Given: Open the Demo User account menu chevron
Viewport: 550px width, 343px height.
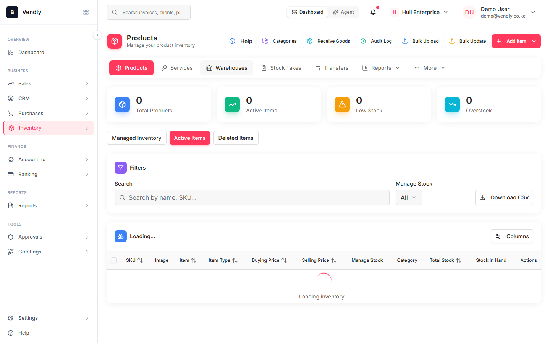Looking at the screenshot, I should [534, 12].
